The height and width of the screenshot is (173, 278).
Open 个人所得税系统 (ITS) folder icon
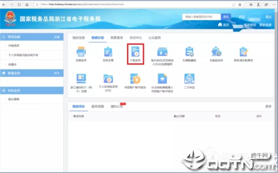pos(108,78)
